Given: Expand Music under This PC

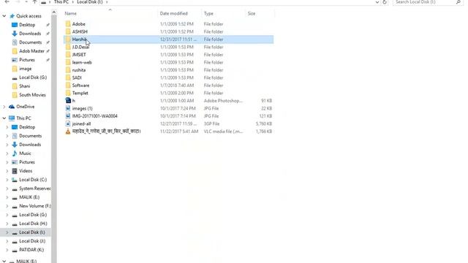Looking at the screenshot, I should [7, 153].
